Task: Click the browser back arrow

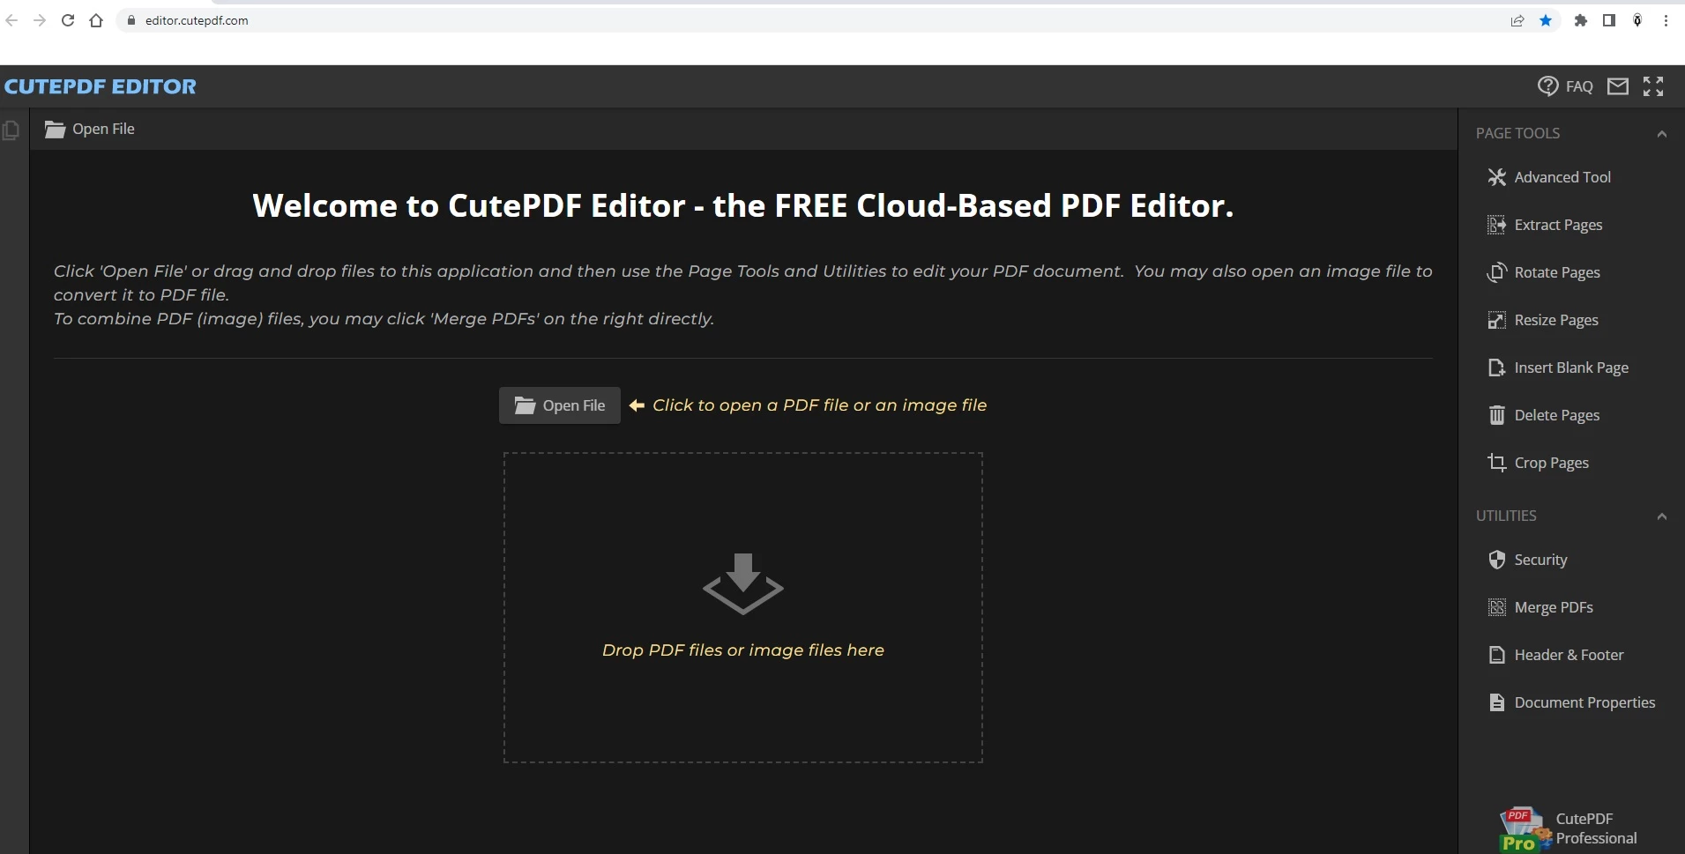Action: point(11,20)
